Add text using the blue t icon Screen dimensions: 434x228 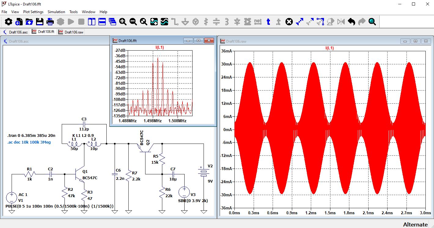point(268,22)
